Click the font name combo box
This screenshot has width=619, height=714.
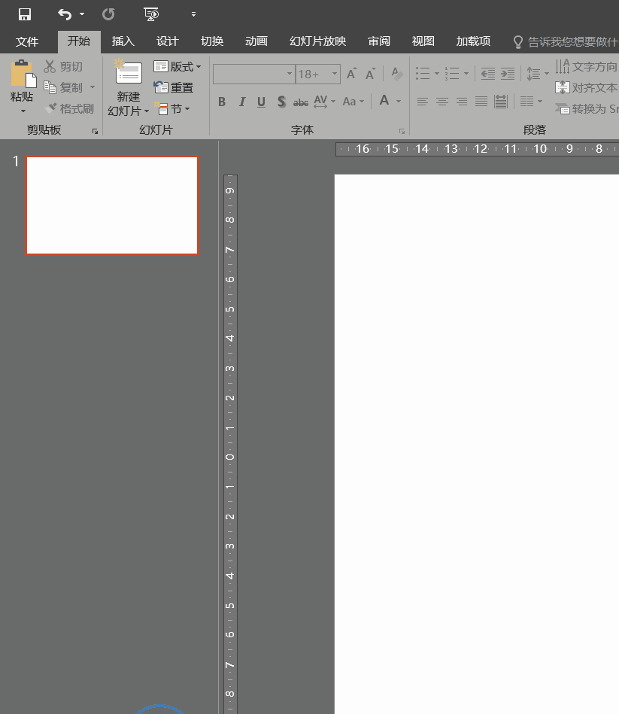pos(253,74)
